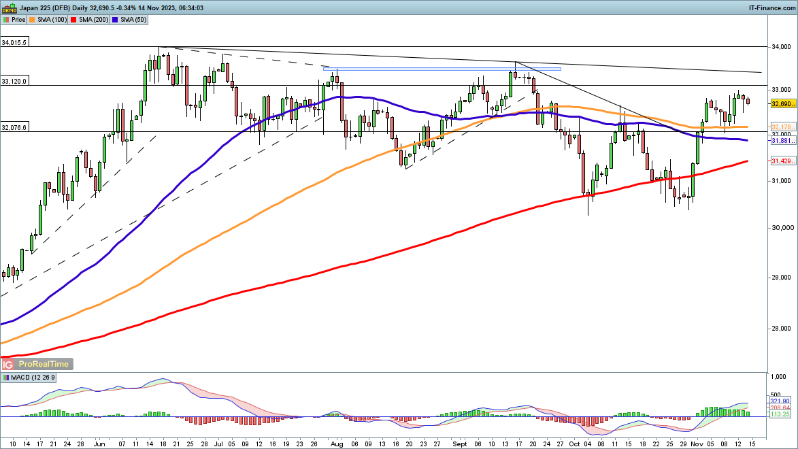Select the 32,076.6 horizontal level label
Image resolution: width=798 pixels, height=449 pixels.
click(14, 128)
